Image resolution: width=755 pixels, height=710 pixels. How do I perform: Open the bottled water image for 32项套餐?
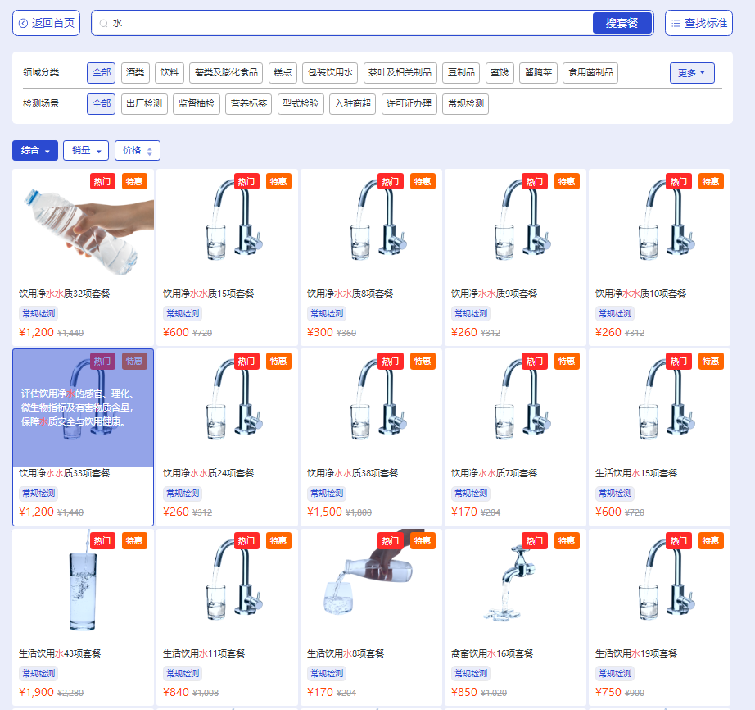tap(84, 231)
